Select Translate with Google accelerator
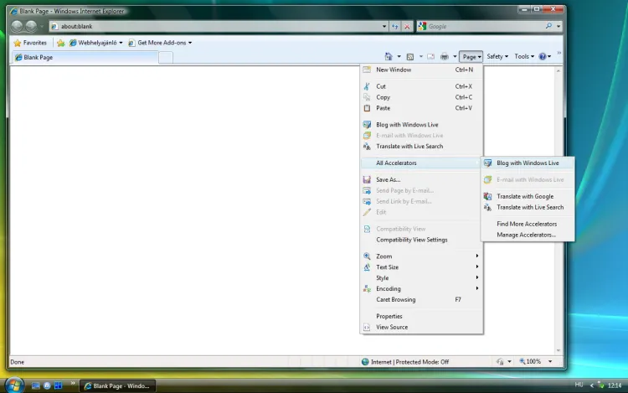628x393 pixels. 525,196
